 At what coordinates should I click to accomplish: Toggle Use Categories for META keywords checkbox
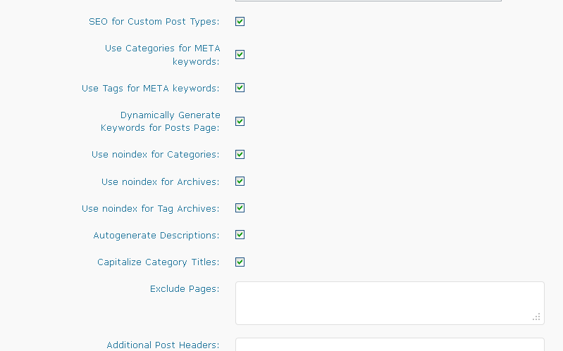[240, 54]
